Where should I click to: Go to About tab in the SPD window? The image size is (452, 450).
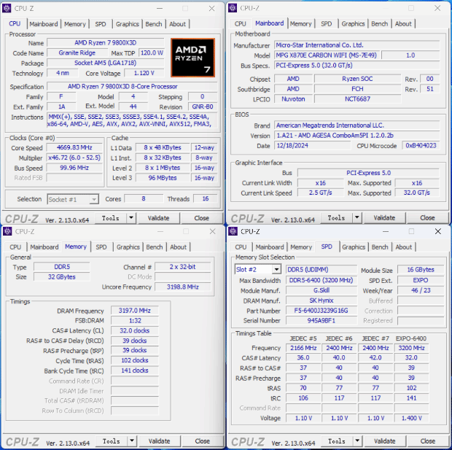pos(404,247)
